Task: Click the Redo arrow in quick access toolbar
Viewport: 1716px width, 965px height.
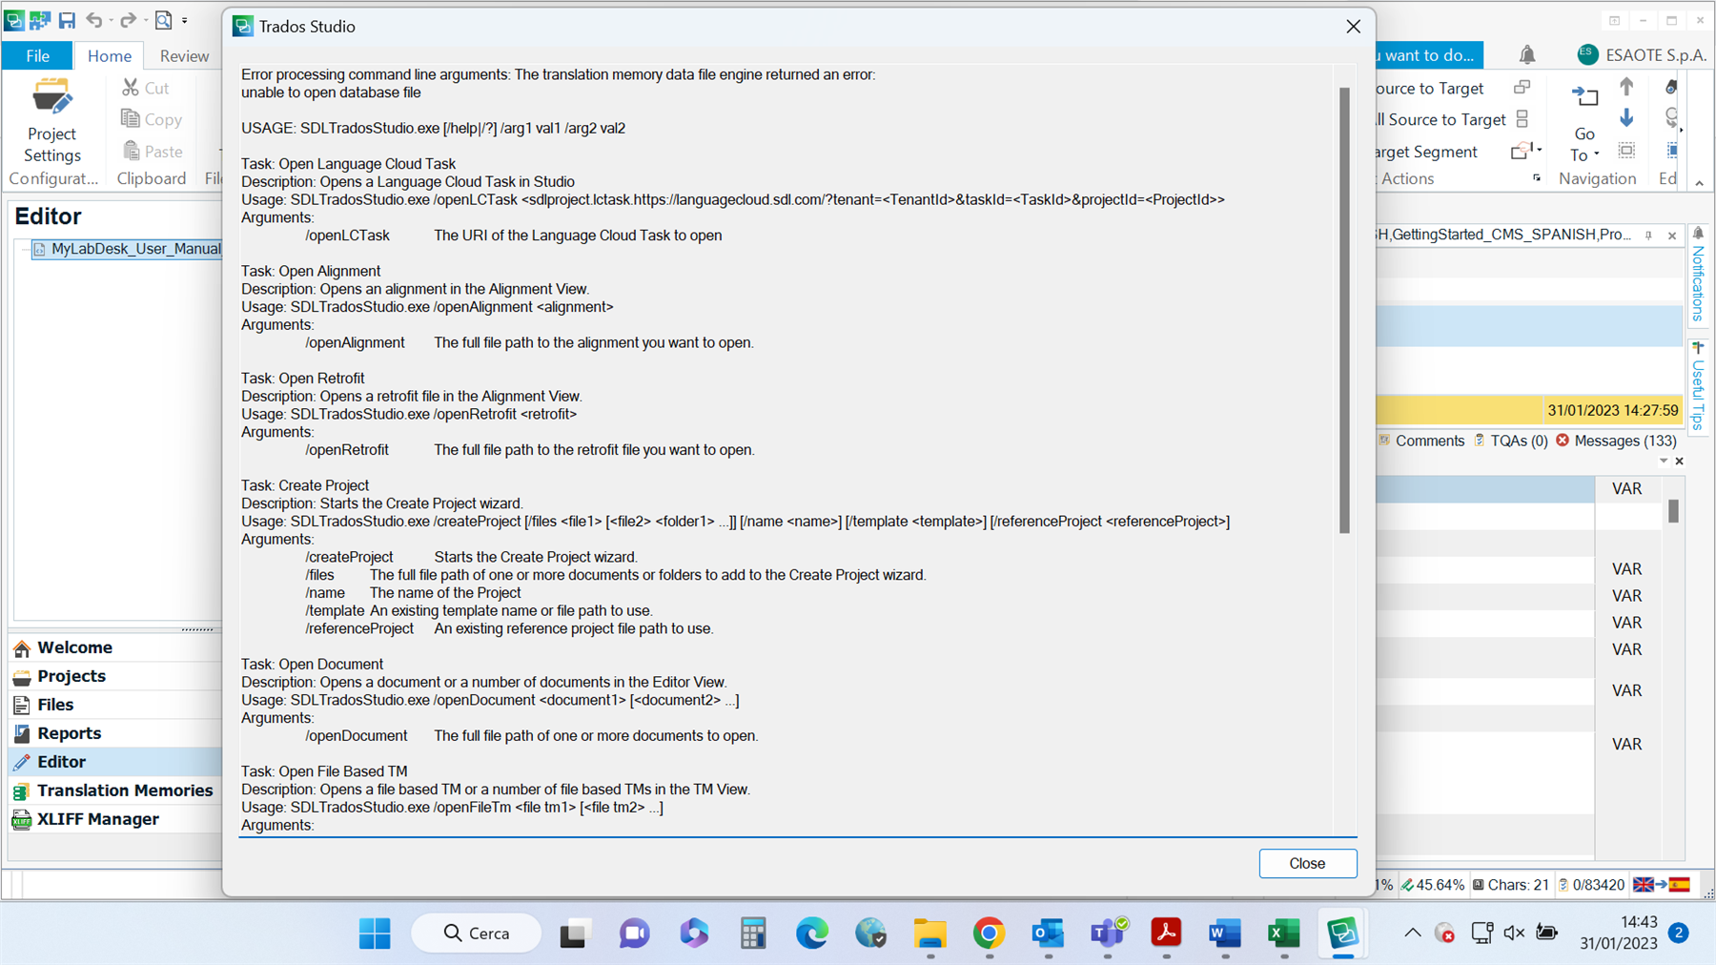Action: (127, 20)
